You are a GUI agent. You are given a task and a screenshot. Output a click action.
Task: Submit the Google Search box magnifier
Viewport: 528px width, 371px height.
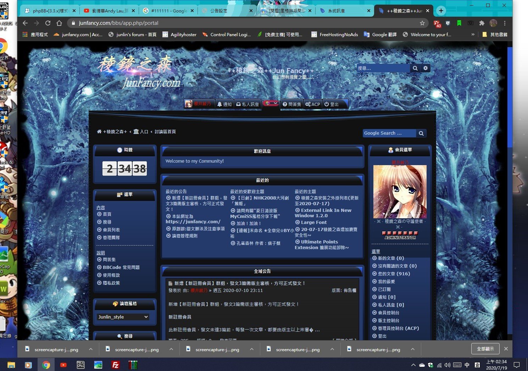pyautogui.click(x=421, y=133)
